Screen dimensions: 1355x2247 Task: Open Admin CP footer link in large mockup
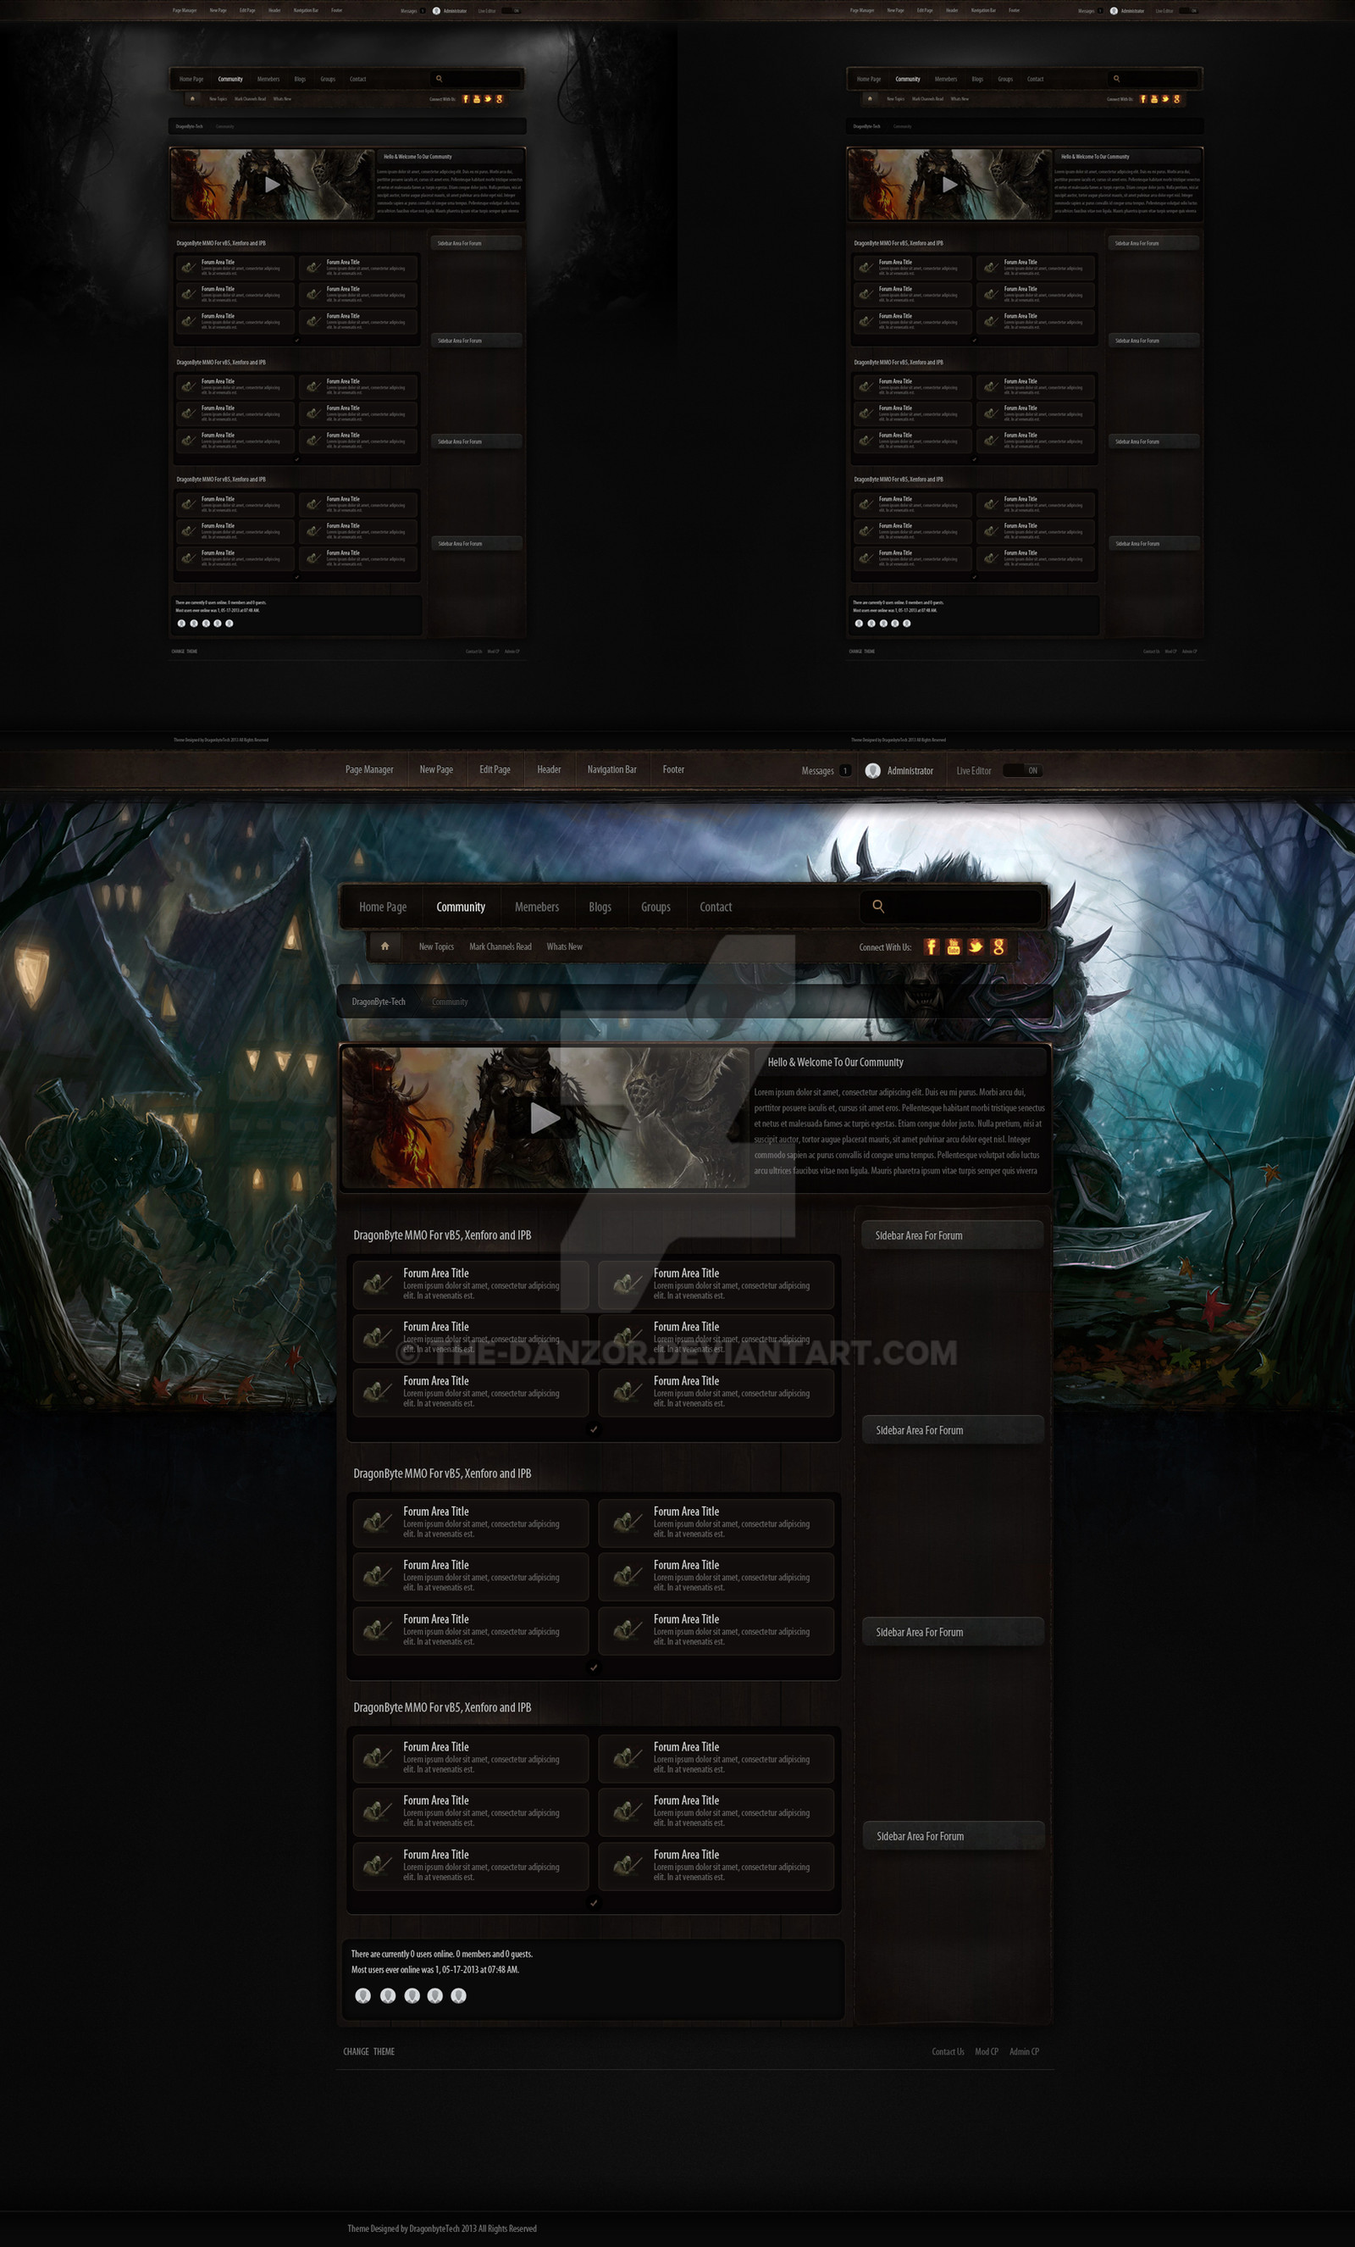click(1024, 2052)
